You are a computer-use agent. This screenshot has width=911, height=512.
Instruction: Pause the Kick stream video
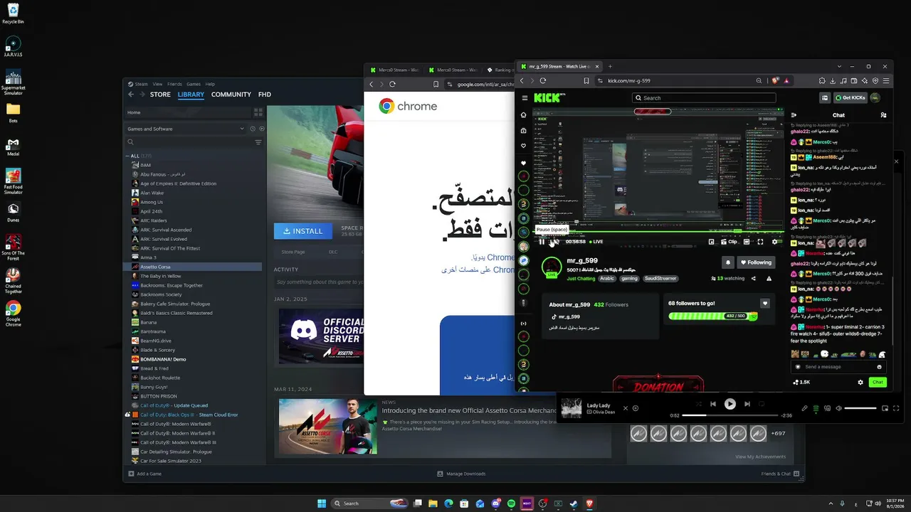click(542, 242)
